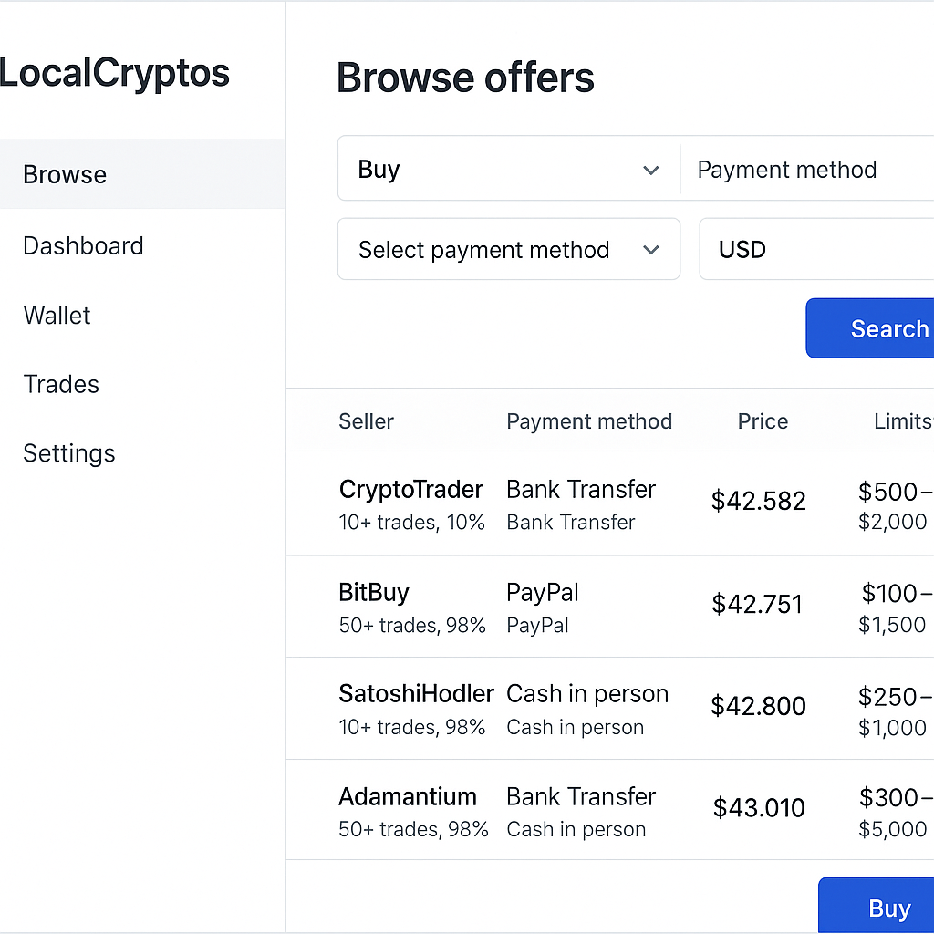Click the Limits column header

coord(902,421)
